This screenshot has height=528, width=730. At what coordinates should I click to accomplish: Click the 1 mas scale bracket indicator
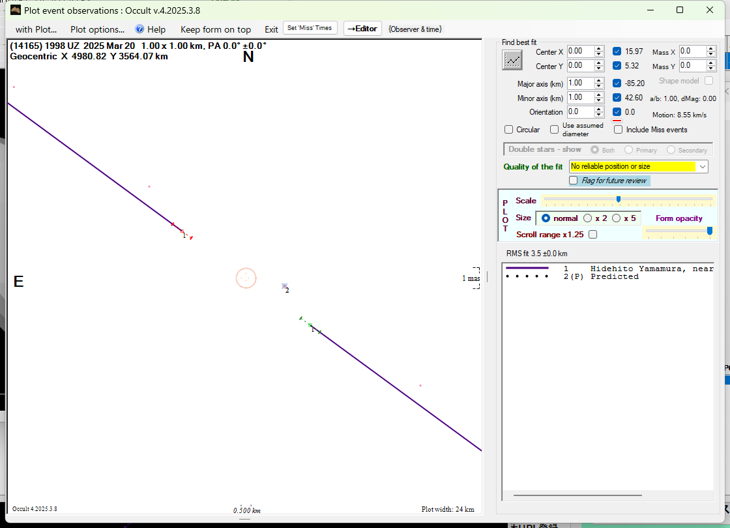(474, 278)
